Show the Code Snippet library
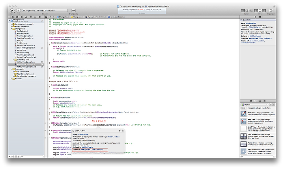284x169 pixels. [x=256, y=101]
